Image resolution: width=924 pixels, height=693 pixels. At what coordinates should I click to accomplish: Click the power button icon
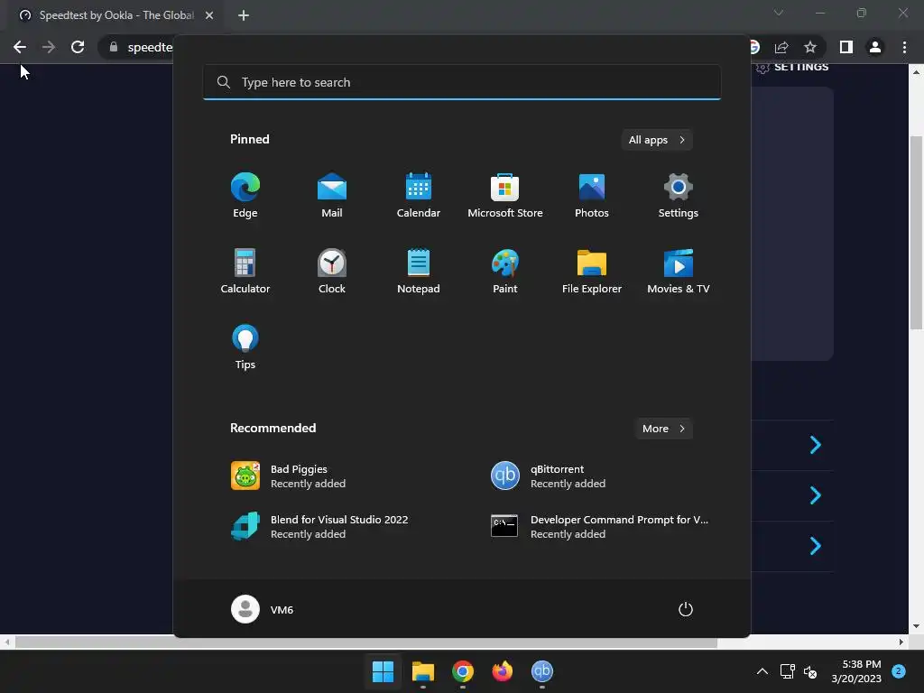pyautogui.click(x=686, y=609)
